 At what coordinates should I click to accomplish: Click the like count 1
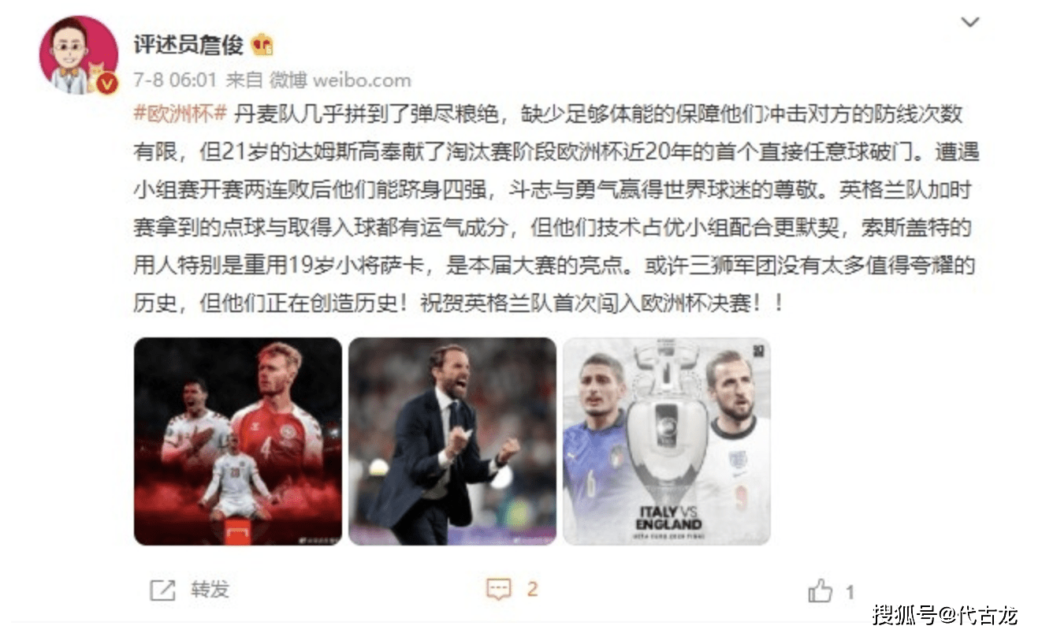(x=850, y=591)
